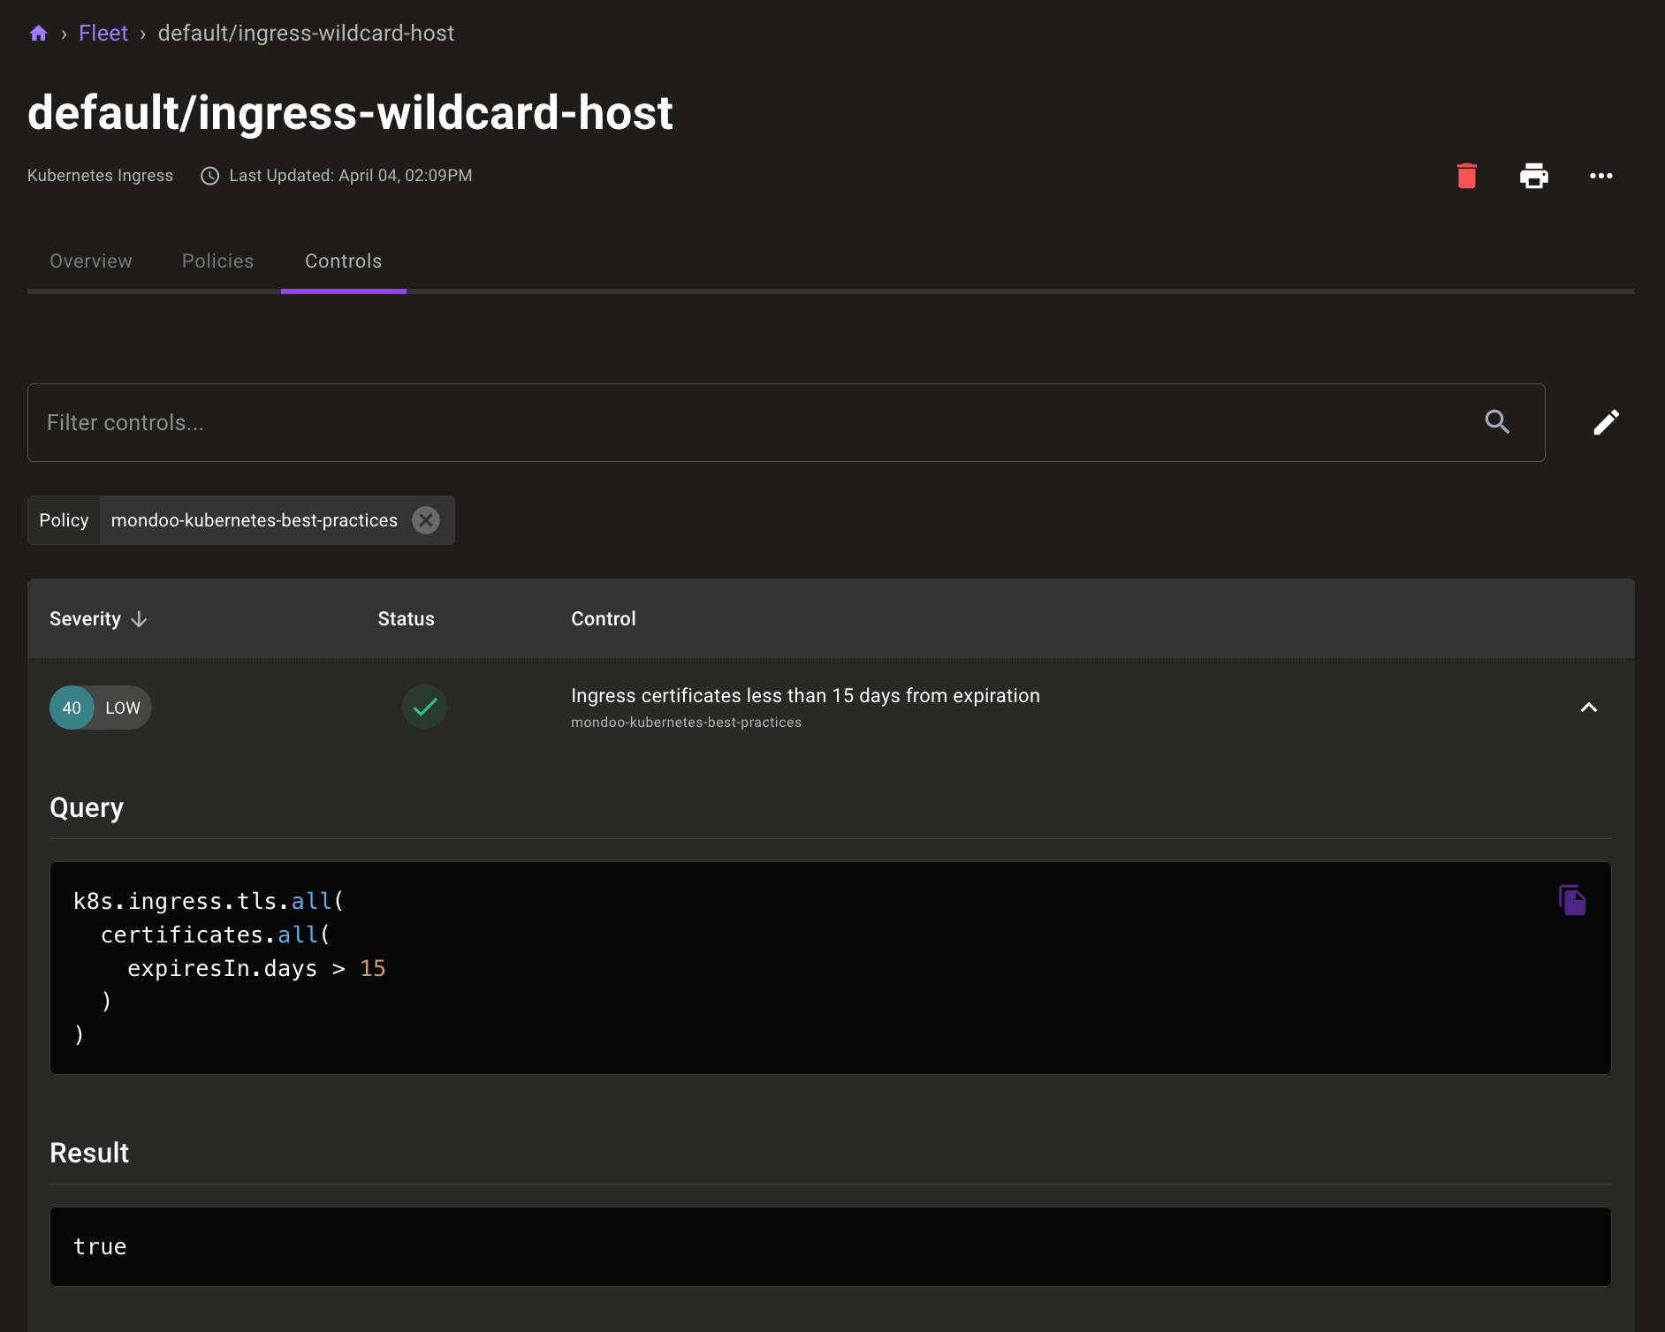This screenshot has width=1665, height=1332.
Task: Click the last updated clock icon
Action: pyautogui.click(x=209, y=175)
